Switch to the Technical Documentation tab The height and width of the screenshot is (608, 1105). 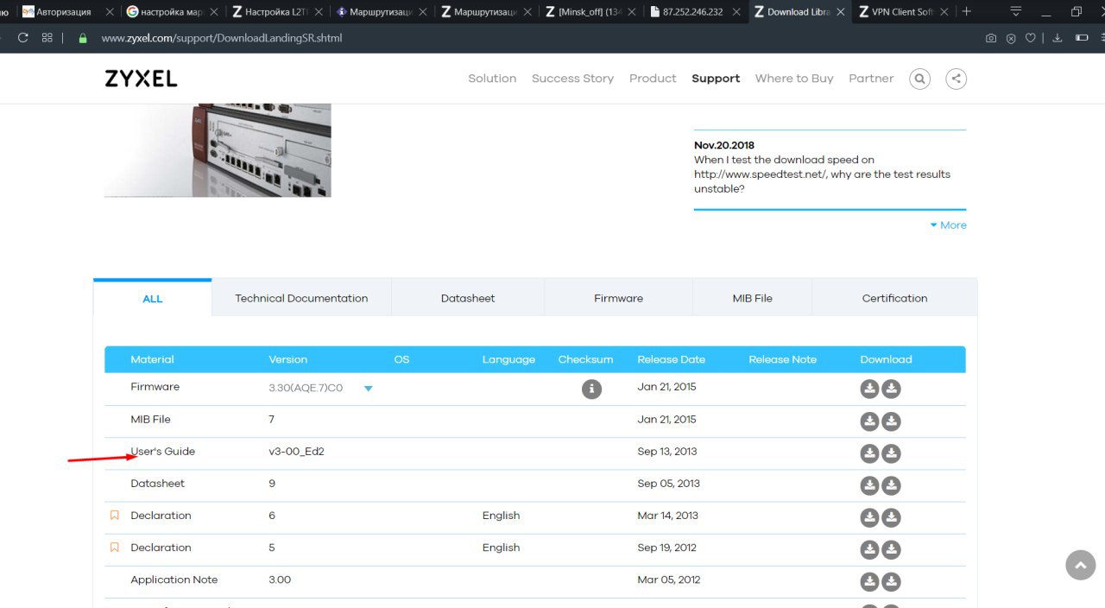click(301, 298)
